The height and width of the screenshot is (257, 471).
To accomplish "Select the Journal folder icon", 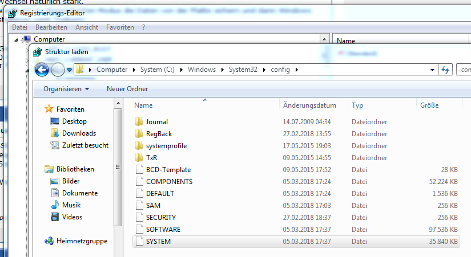I will click(139, 121).
